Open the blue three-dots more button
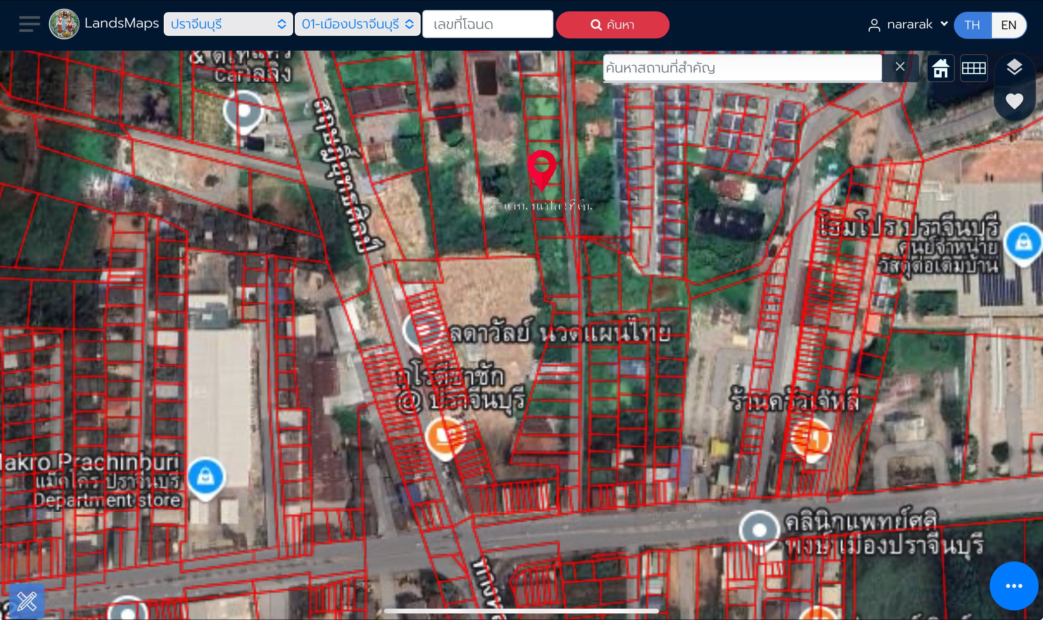The image size is (1043, 620). pyautogui.click(x=1014, y=586)
